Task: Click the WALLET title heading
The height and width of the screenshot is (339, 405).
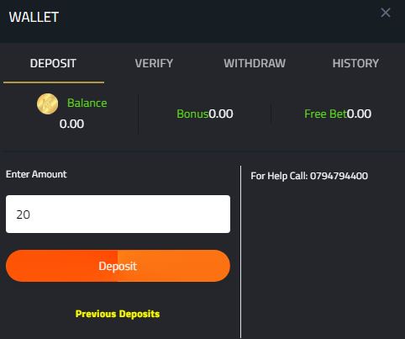Action: (34, 17)
